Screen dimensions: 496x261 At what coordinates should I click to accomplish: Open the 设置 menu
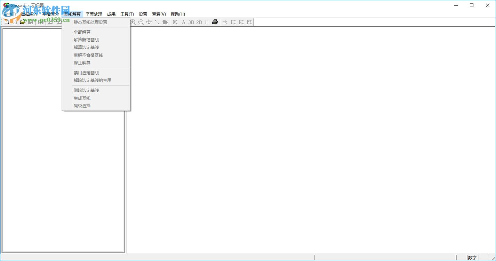tap(143, 14)
